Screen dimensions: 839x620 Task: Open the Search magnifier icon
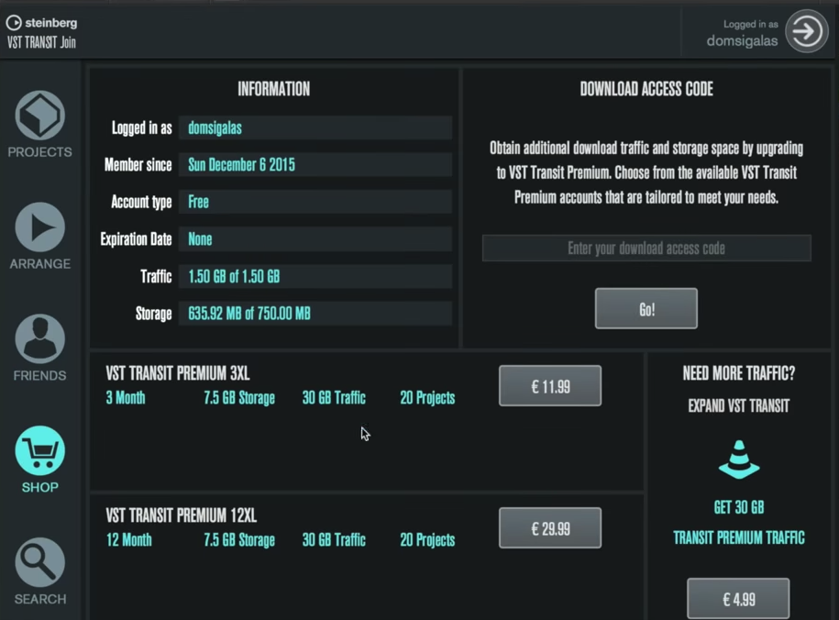40,563
